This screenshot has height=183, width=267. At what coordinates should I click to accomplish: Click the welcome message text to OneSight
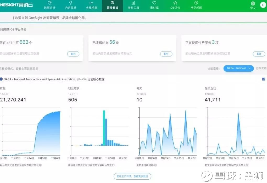click(x=51, y=18)
